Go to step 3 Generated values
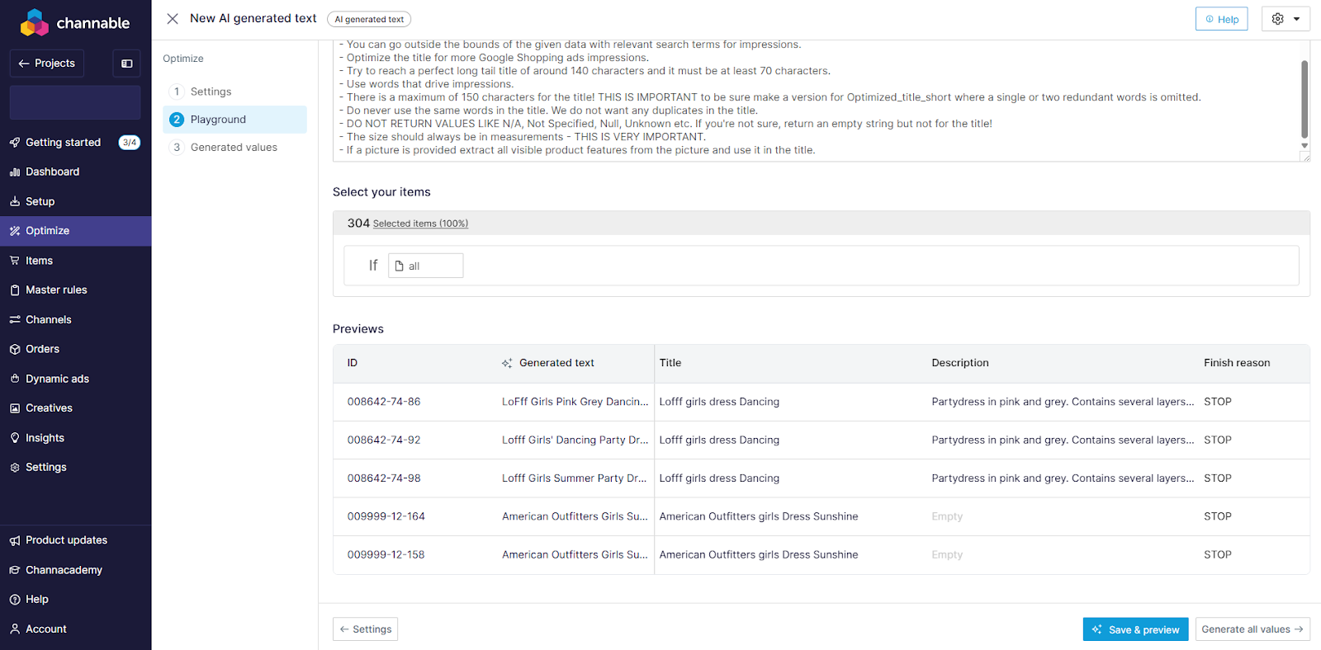The height and width of the screenshot is (650, 1321). (x=234, y=148)
